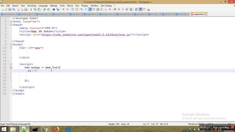Click the Open file toolbar icon
The width and height of the screenshot is (235, 132).
click(x=6, y=10)
